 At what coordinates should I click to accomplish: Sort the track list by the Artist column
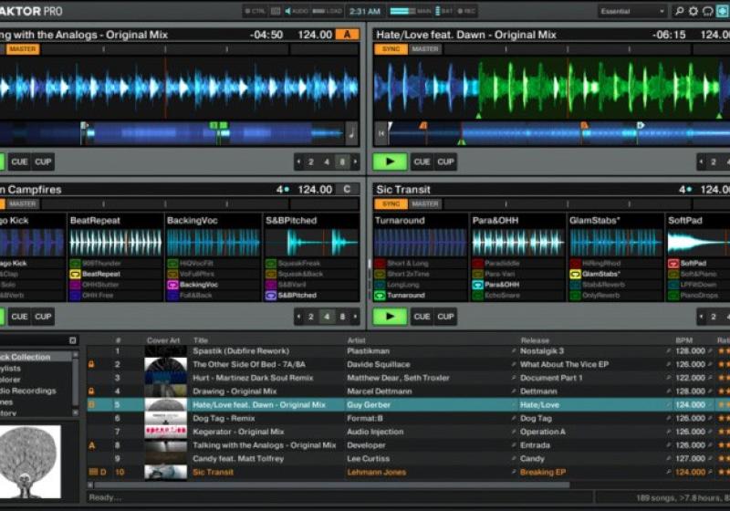pos(356,340)
